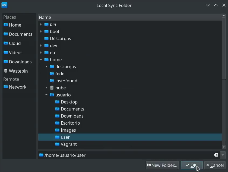Open the path history dropdown arrow
This screenshot has height=172, width=228.
tap(223, 155)
